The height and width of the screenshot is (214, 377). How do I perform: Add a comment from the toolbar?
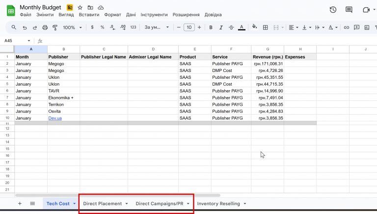point(356,27)
